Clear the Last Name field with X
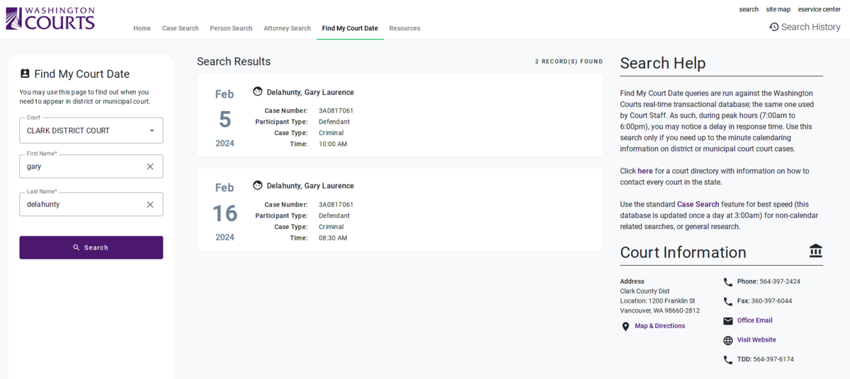850x379 pixels. pyautogui.click(x=150, y=204)
